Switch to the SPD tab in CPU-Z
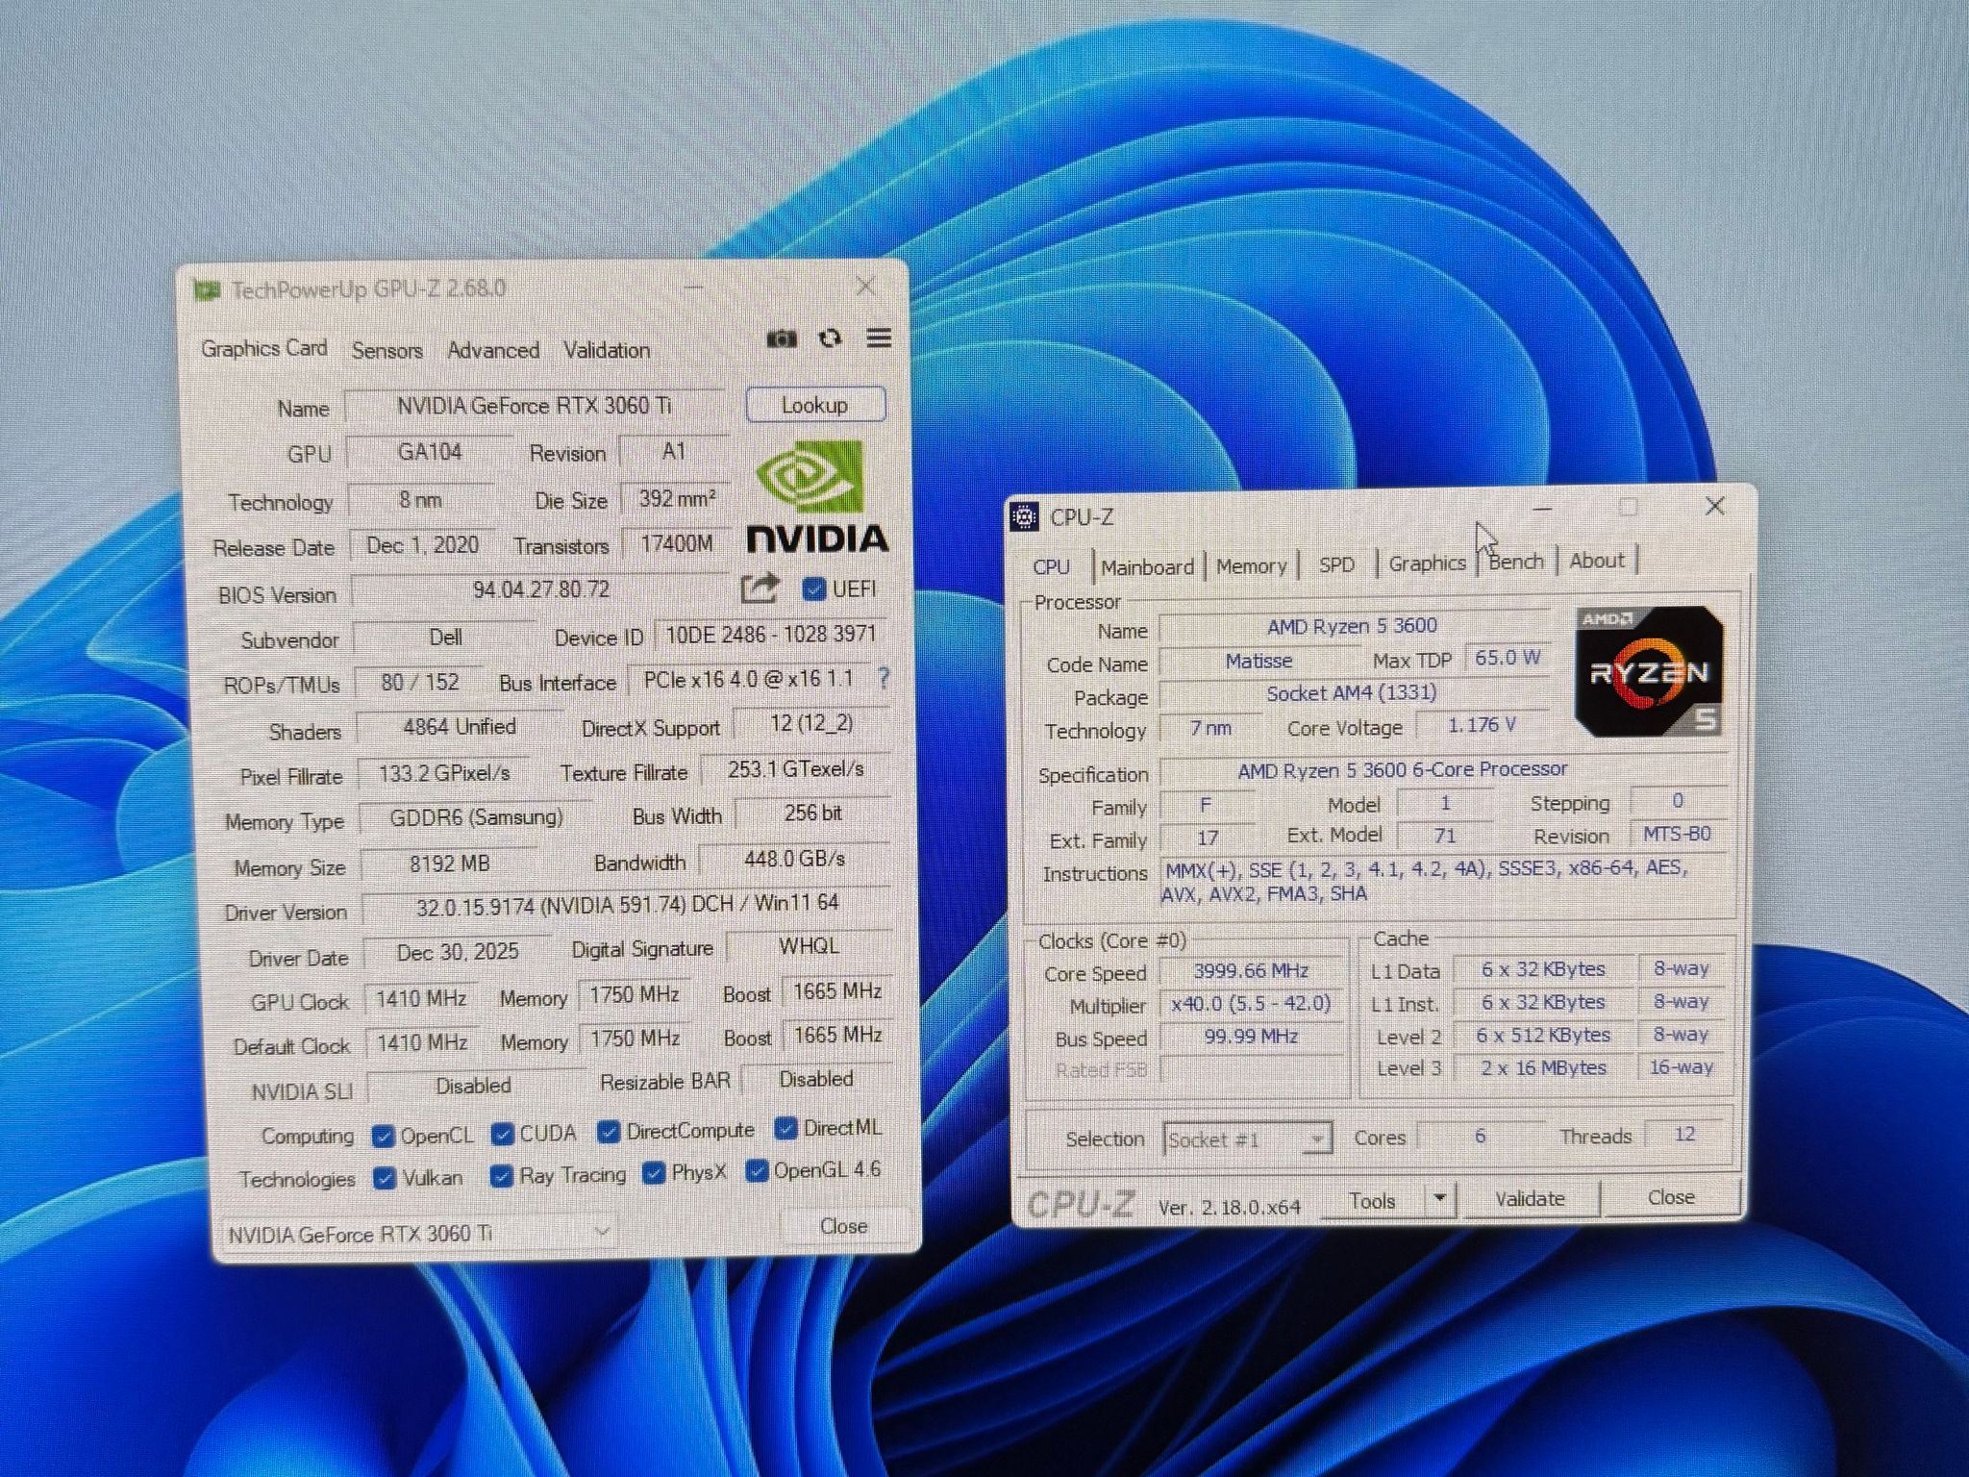Viewport: 1969px width, 1477px height. point(1336,564)
